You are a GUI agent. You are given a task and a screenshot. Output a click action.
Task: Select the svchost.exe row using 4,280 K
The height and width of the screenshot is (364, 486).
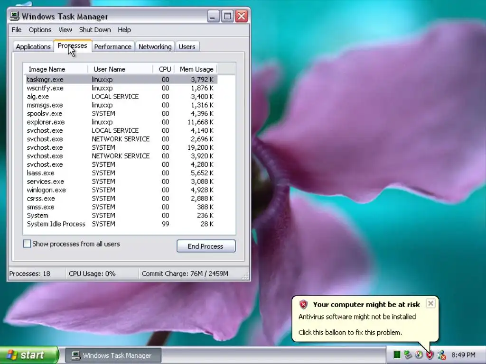[x=121, y=164]
